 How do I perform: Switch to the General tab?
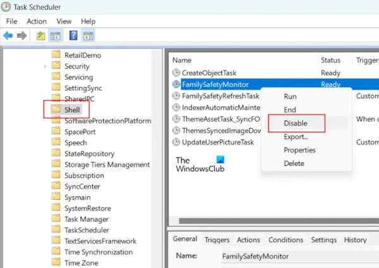[x=185, y=239]
